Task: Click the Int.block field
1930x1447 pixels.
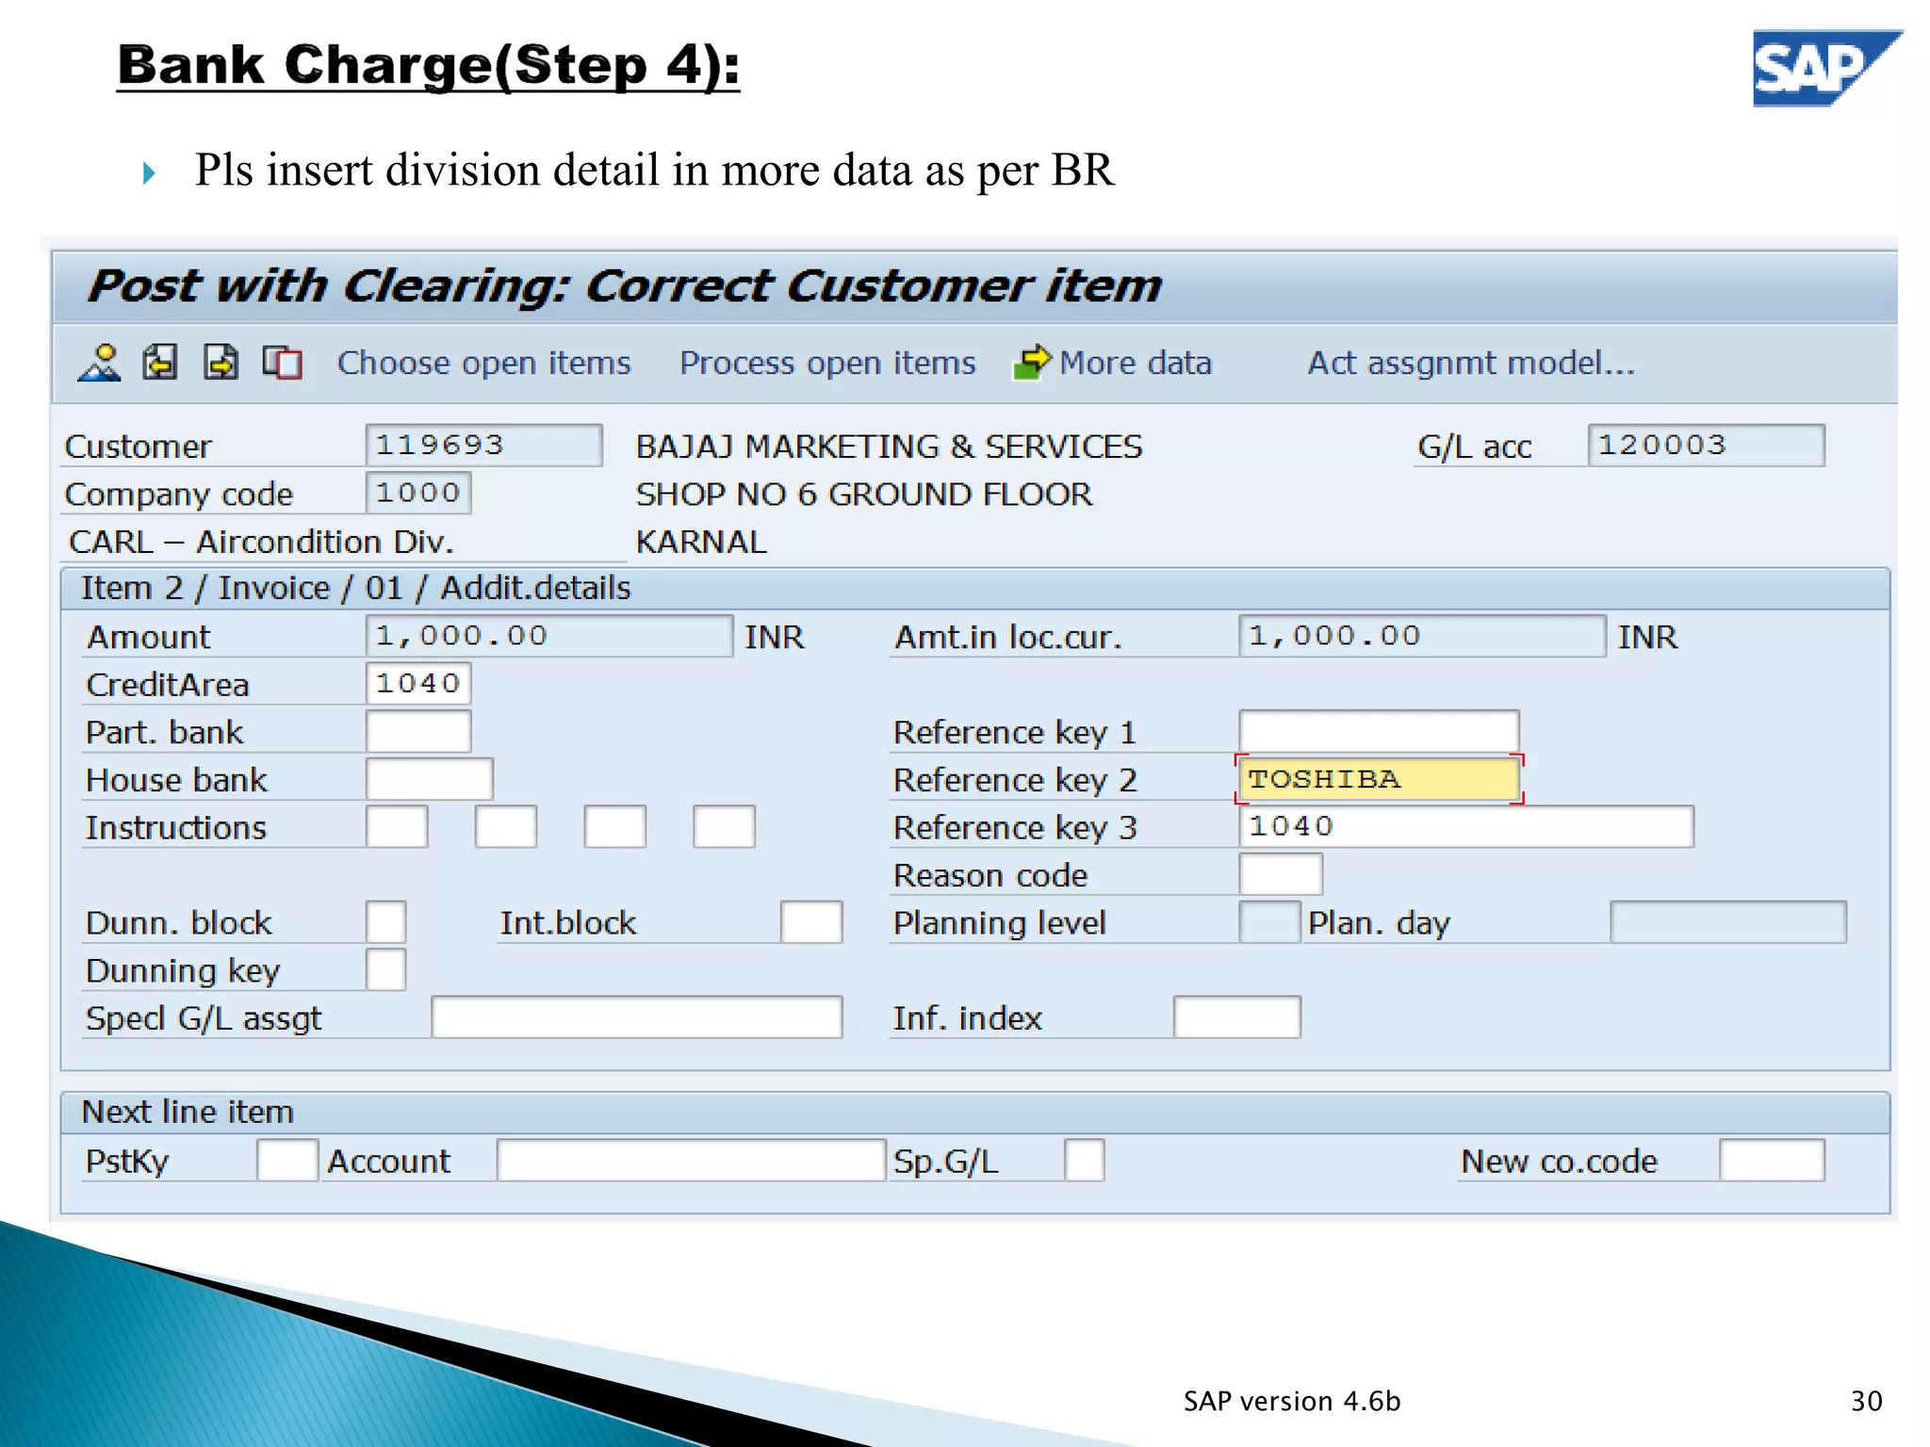Action: pos(811,922)
